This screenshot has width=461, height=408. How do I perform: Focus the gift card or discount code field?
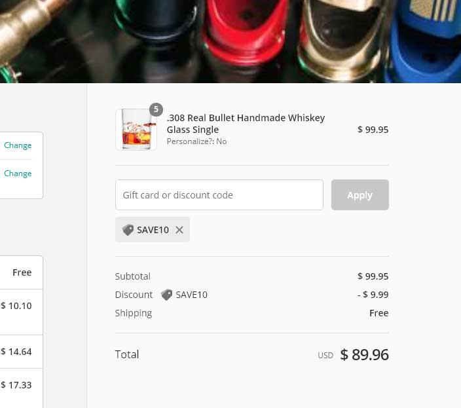point(219,195)
